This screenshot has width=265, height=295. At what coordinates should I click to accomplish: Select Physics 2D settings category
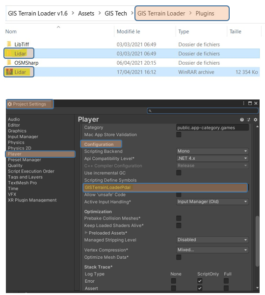coord(20,148)
